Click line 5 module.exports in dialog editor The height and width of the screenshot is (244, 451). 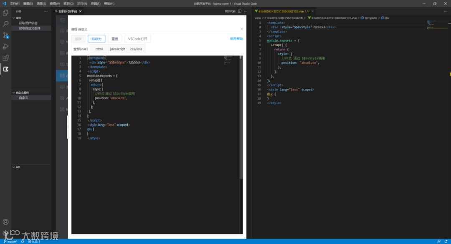pos(102,75)
